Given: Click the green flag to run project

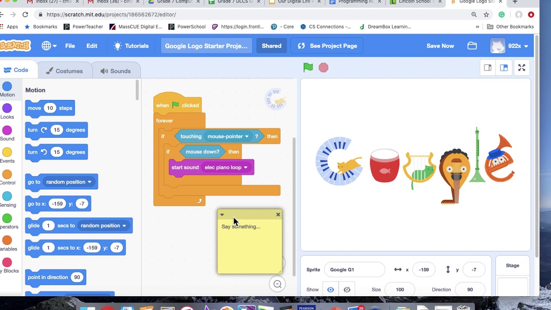Looking at the screenshot, I should 308,67.
